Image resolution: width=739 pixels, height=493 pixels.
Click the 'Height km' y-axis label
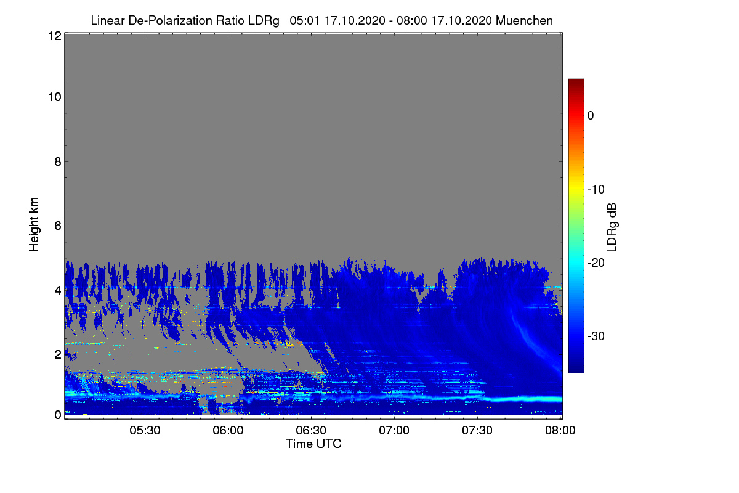34,224
